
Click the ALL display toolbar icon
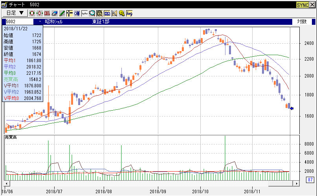(x=47, y=13)
